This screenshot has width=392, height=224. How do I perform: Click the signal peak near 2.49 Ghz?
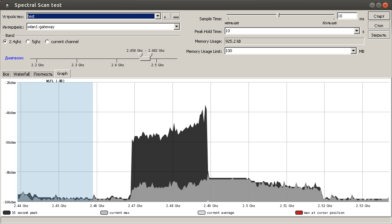point(205,106)
